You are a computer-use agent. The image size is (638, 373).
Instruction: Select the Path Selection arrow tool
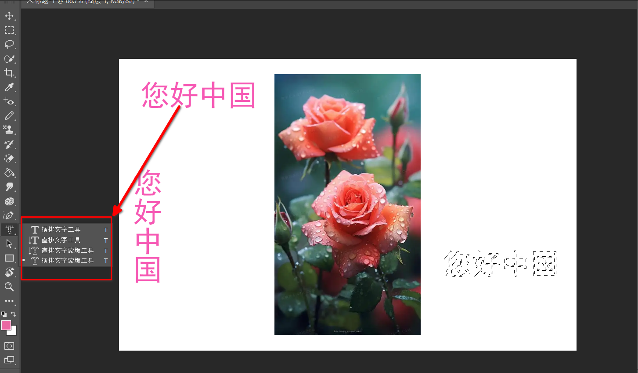click(x=9, y=244)
